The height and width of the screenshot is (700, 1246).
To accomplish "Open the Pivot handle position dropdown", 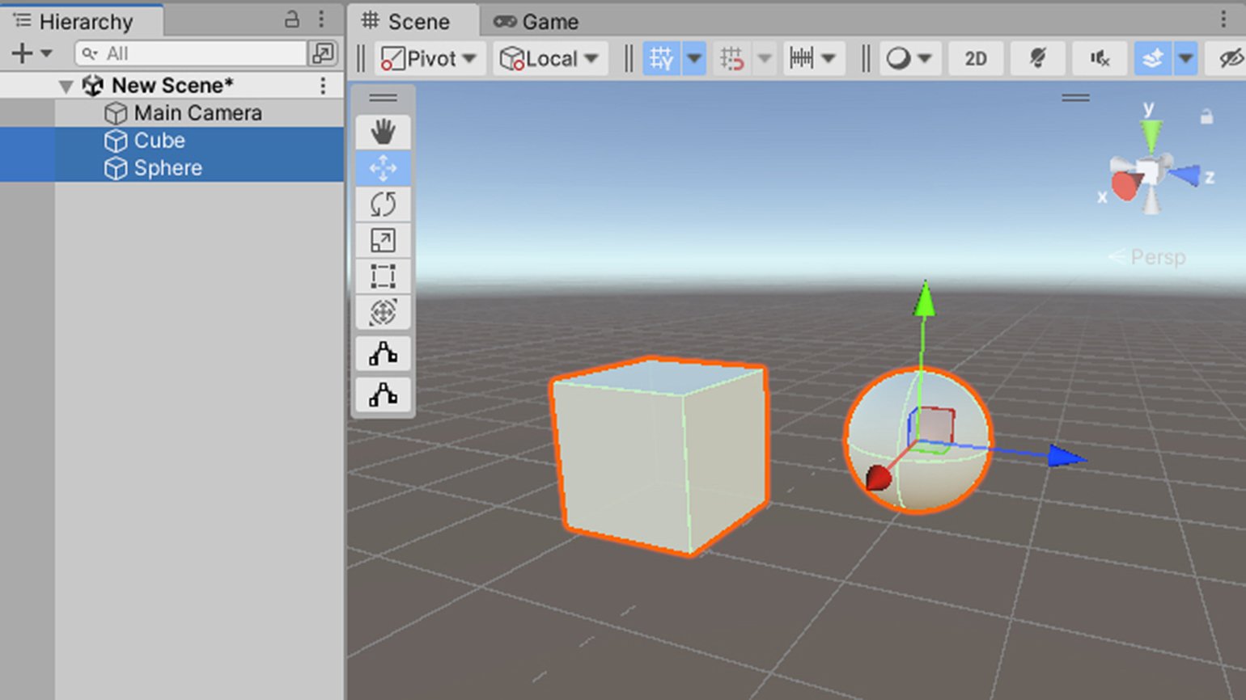I will [430, 59].
